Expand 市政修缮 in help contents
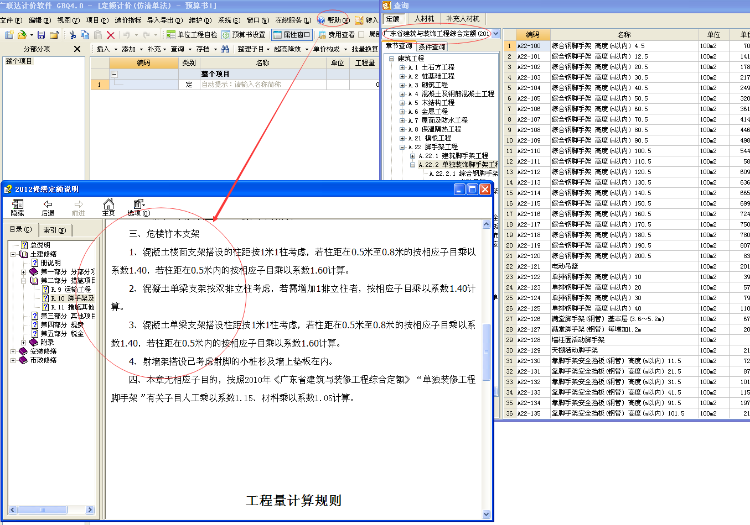Image resolution: width=750 pixels, height=525 pixels. pos(13,360)
